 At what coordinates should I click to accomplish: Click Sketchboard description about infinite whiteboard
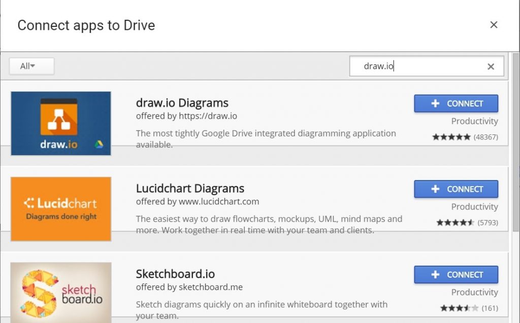coord(262,310)
